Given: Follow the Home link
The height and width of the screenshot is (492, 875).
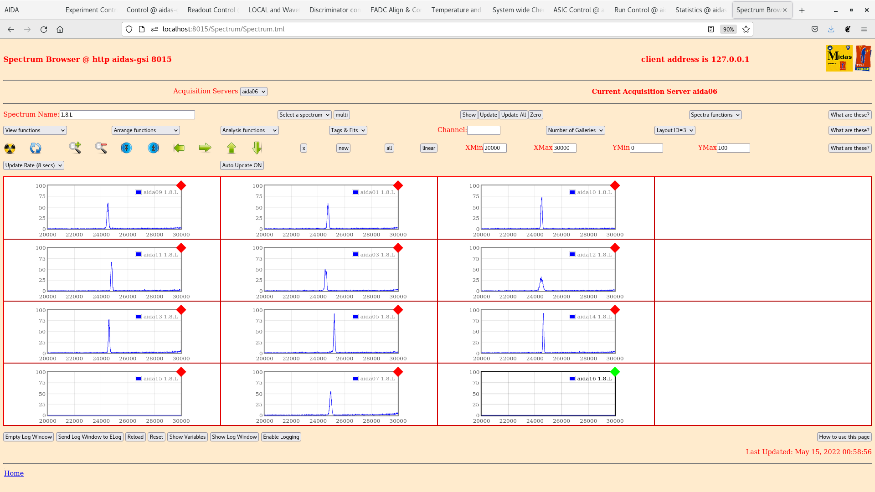Looking at the screenshot, I should [x=14, y=473].
